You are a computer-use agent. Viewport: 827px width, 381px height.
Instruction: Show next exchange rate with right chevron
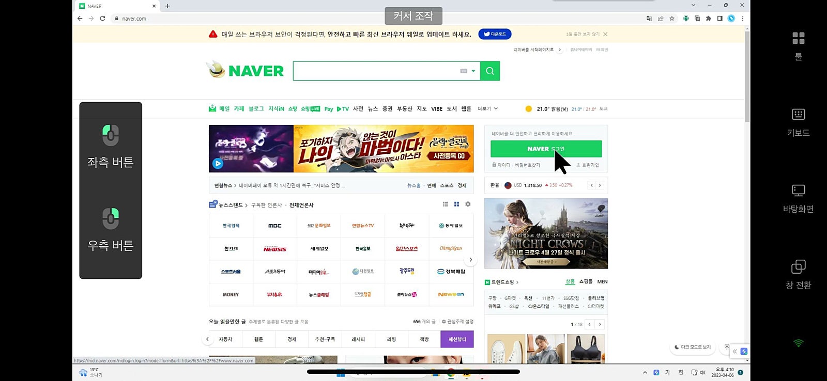pyautogui.click(x=600, y=185)
